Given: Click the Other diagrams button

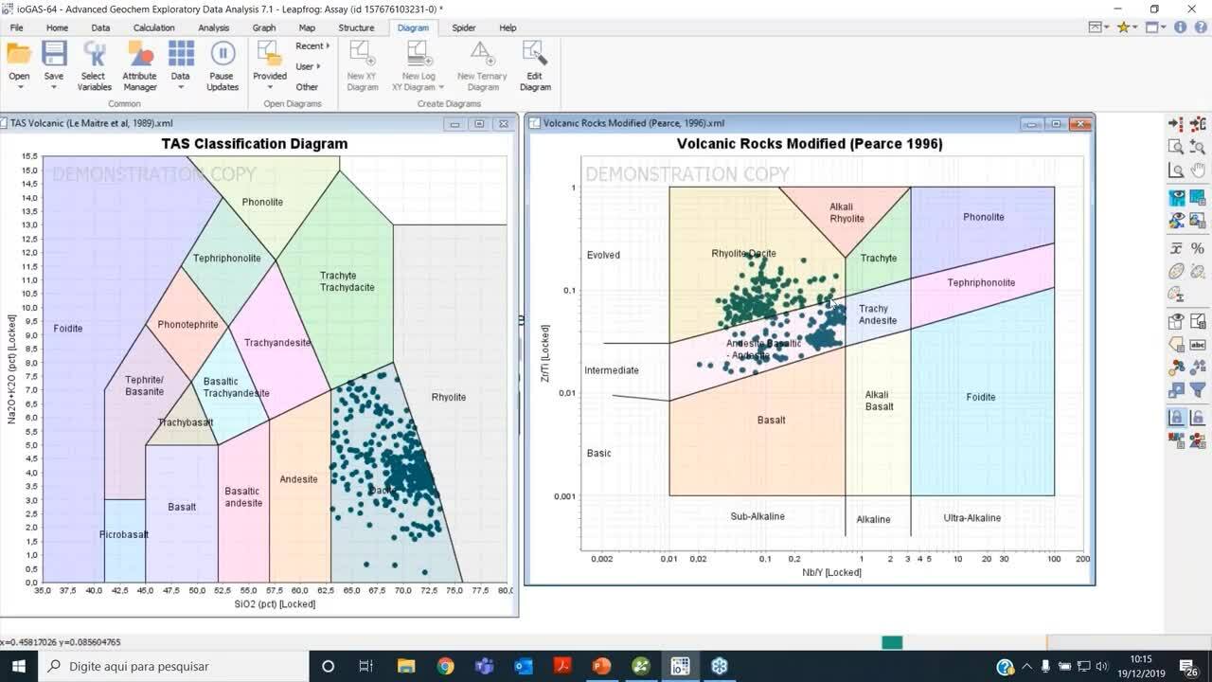Looking at the screenshot, I should point(307,87).
